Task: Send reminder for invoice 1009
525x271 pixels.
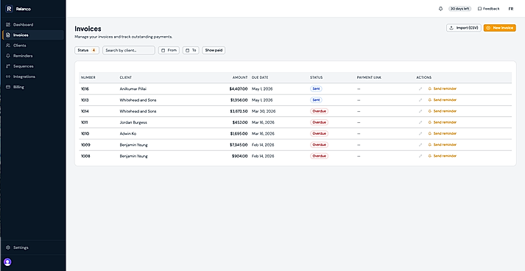Action: pos(443,145)
